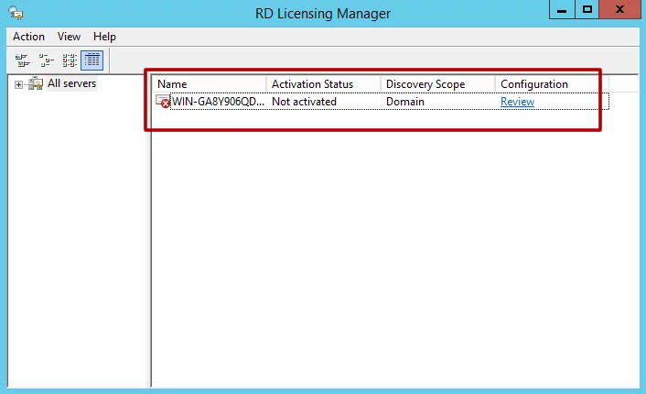Open the Action menu
The height and width of the screenshot is (394, 646).
click(28, 37)
